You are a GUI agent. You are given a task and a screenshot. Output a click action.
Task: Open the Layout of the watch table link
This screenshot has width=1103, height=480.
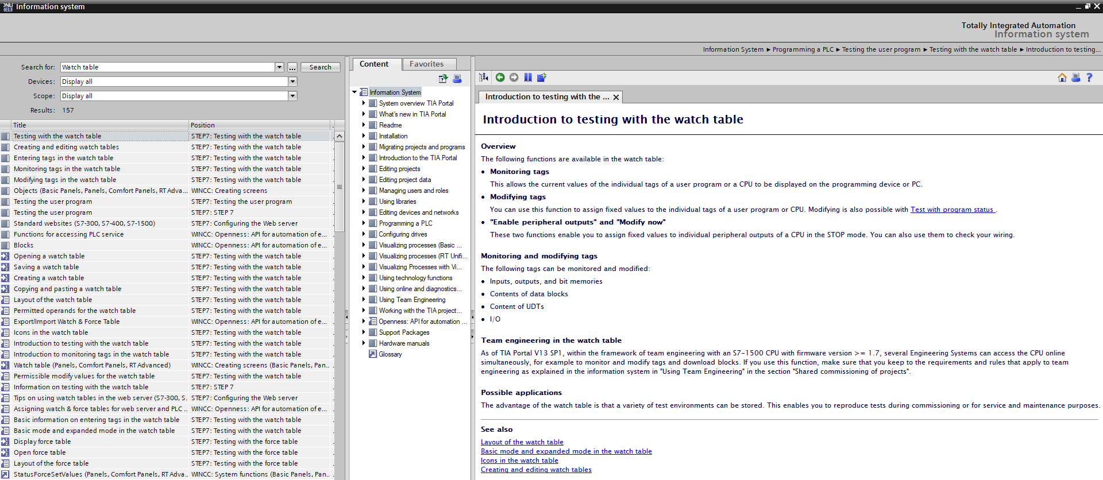(522, 442)
